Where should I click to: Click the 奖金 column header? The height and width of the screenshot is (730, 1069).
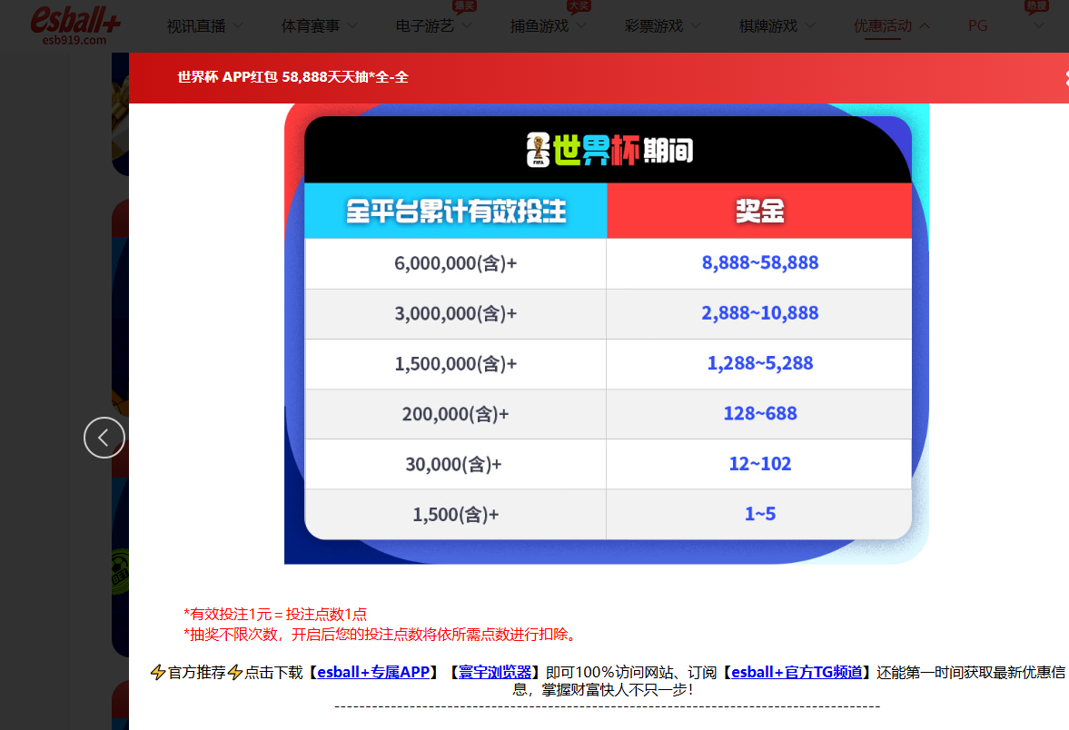point(759,211)
